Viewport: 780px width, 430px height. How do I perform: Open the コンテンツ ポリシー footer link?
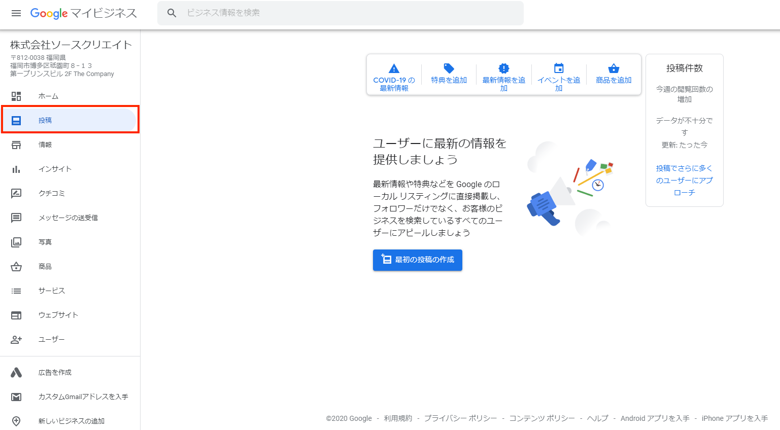point(542,418)
